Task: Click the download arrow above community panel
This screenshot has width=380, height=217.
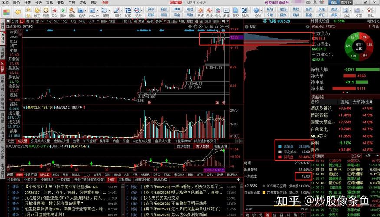Action: pos(238,180)
